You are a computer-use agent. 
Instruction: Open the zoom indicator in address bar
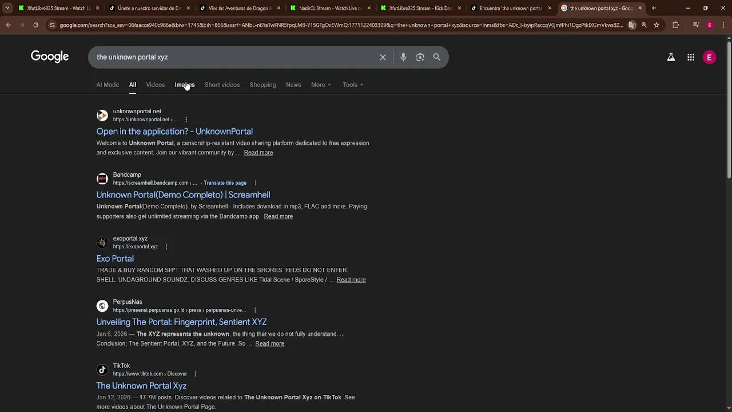pyautogui.click(x=644, y=25)
